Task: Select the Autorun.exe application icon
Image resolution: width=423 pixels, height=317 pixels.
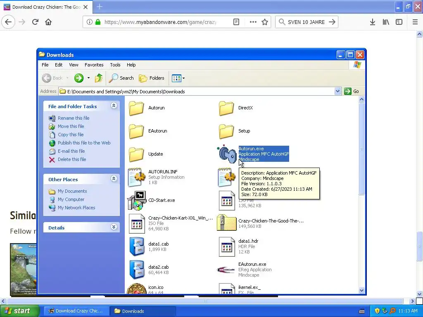Action: [227, 154]
